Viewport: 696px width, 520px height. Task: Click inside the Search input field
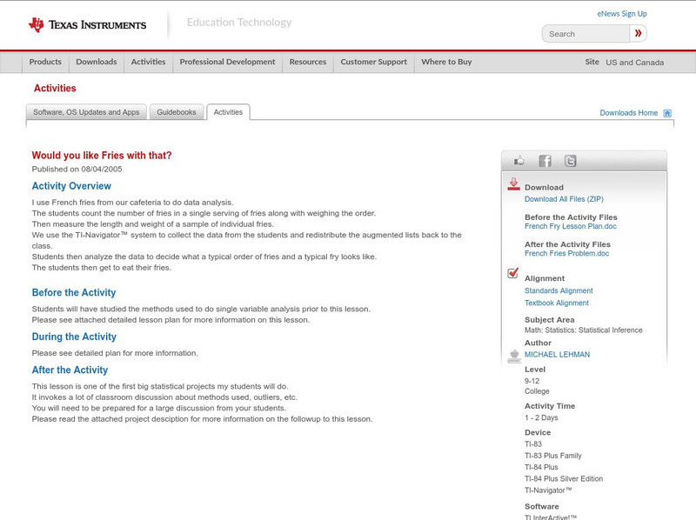tap(586, 34)
